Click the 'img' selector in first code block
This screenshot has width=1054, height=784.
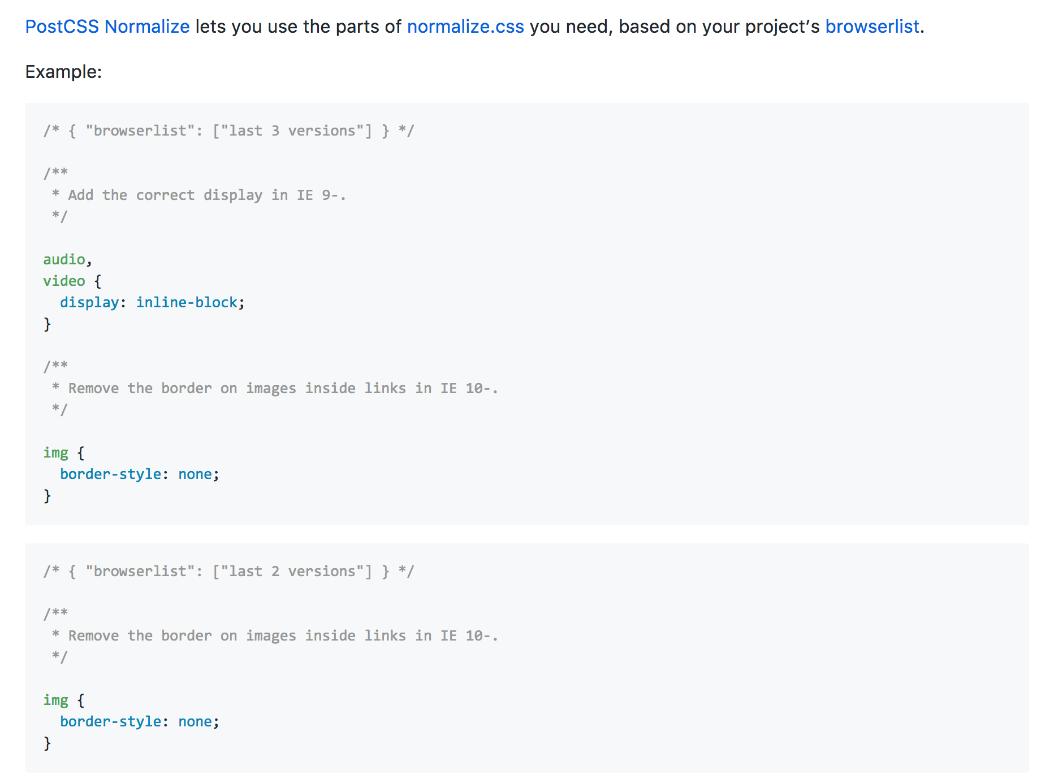click(56, 452)
